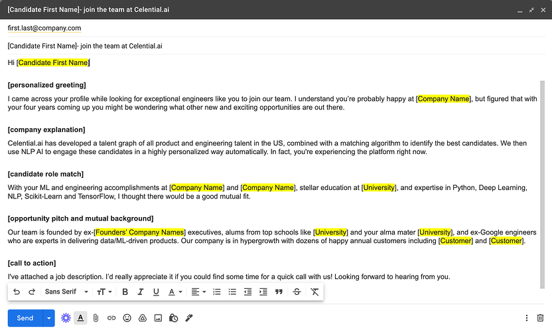Send the email

tap(25, 318)
